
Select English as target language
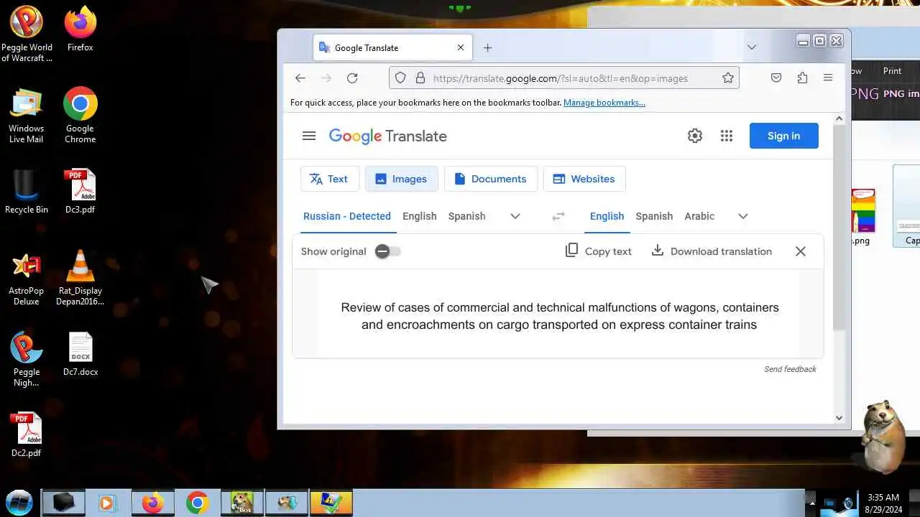click(x=607, y=216)
